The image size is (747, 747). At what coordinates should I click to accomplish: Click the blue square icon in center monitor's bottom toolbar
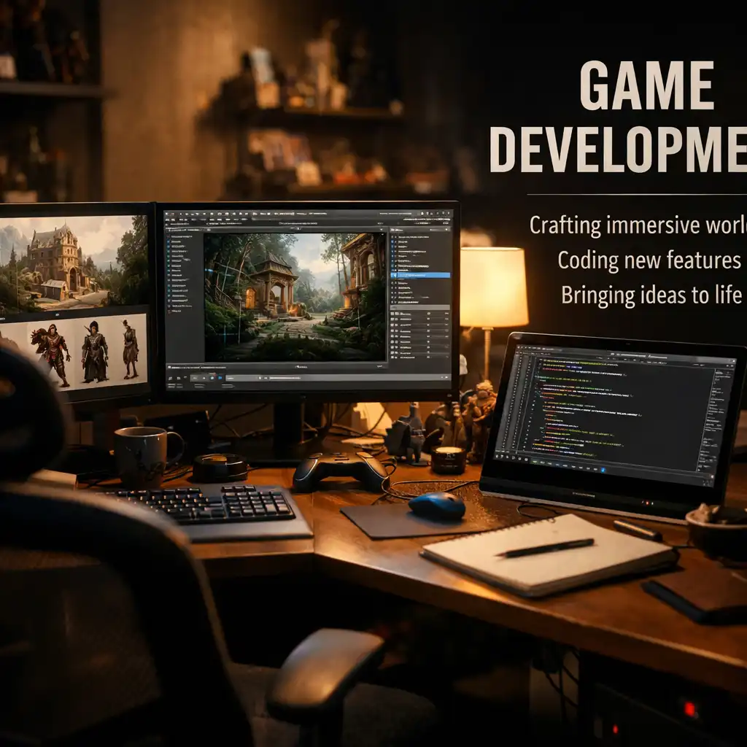click(220, 378)
